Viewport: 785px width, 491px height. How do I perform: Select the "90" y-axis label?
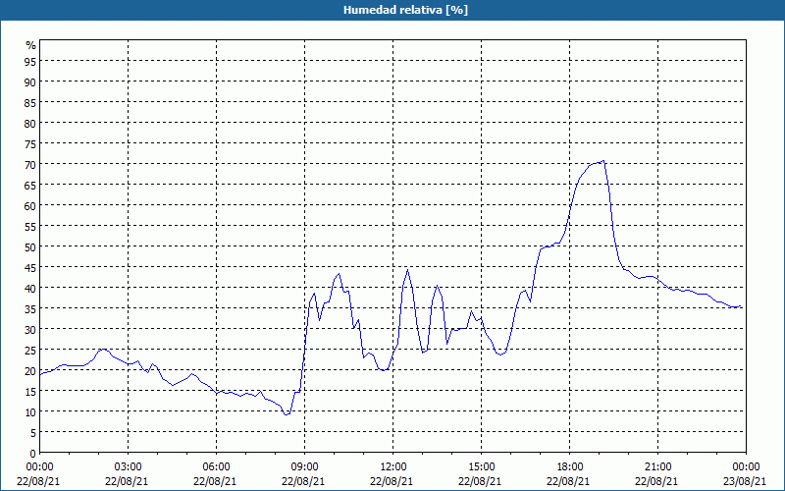[x=30, y=82]
